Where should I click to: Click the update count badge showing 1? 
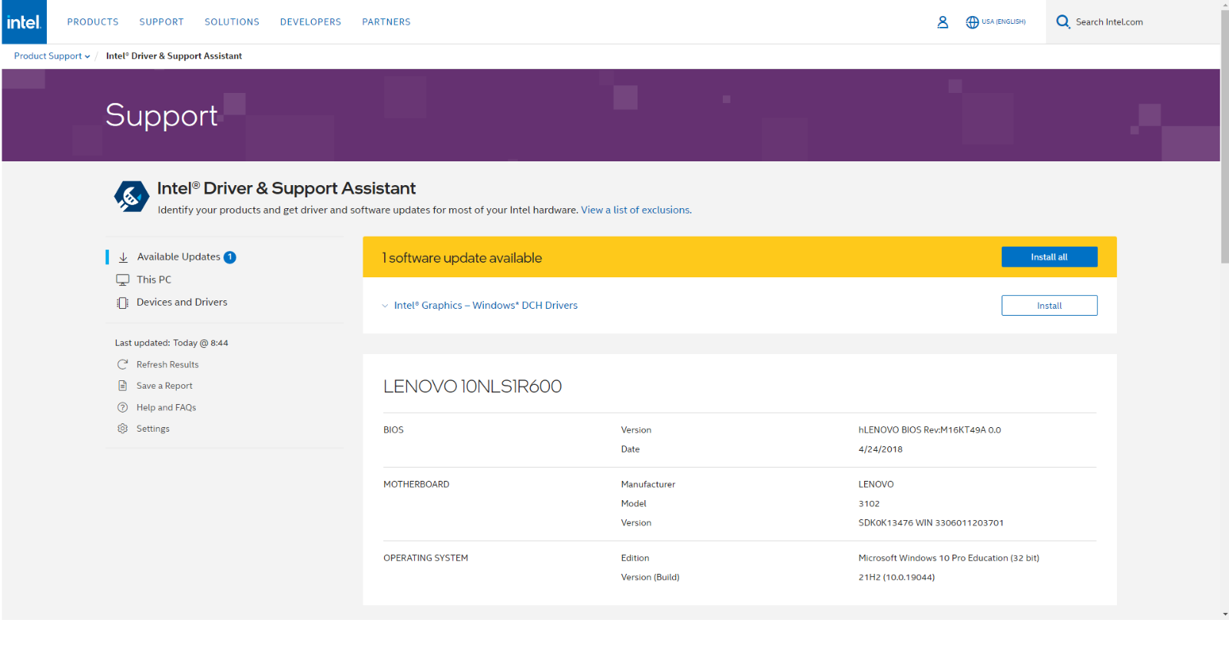(x=230, y=257)
